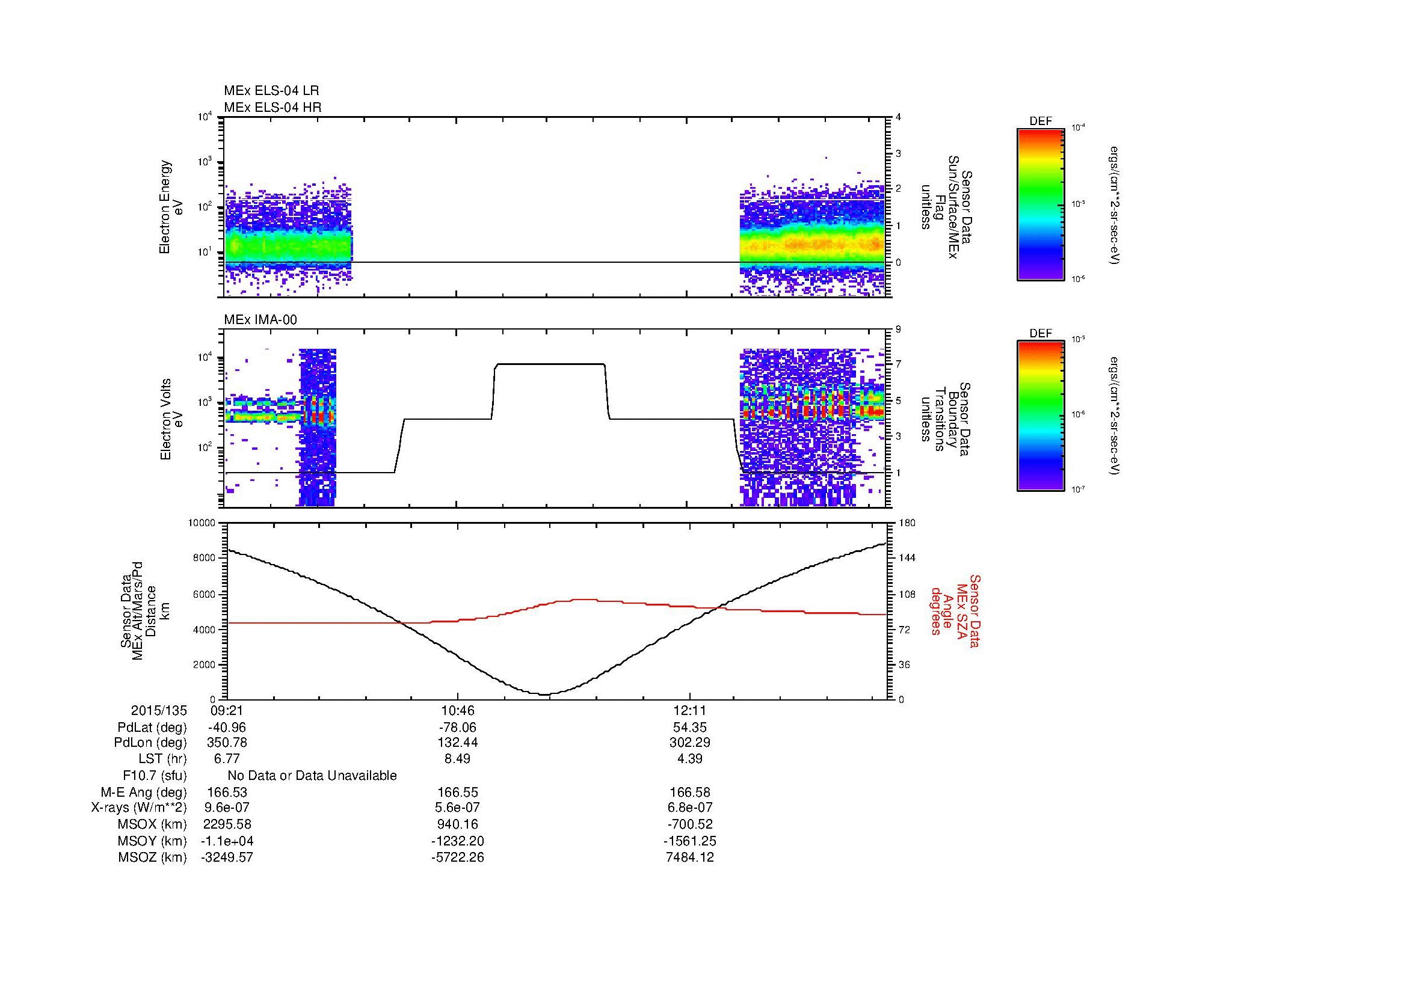Click the 'MEx ELS-04 HR' plot title
The width and height of the screenshot is (1407, 994).
coord(272,107)
